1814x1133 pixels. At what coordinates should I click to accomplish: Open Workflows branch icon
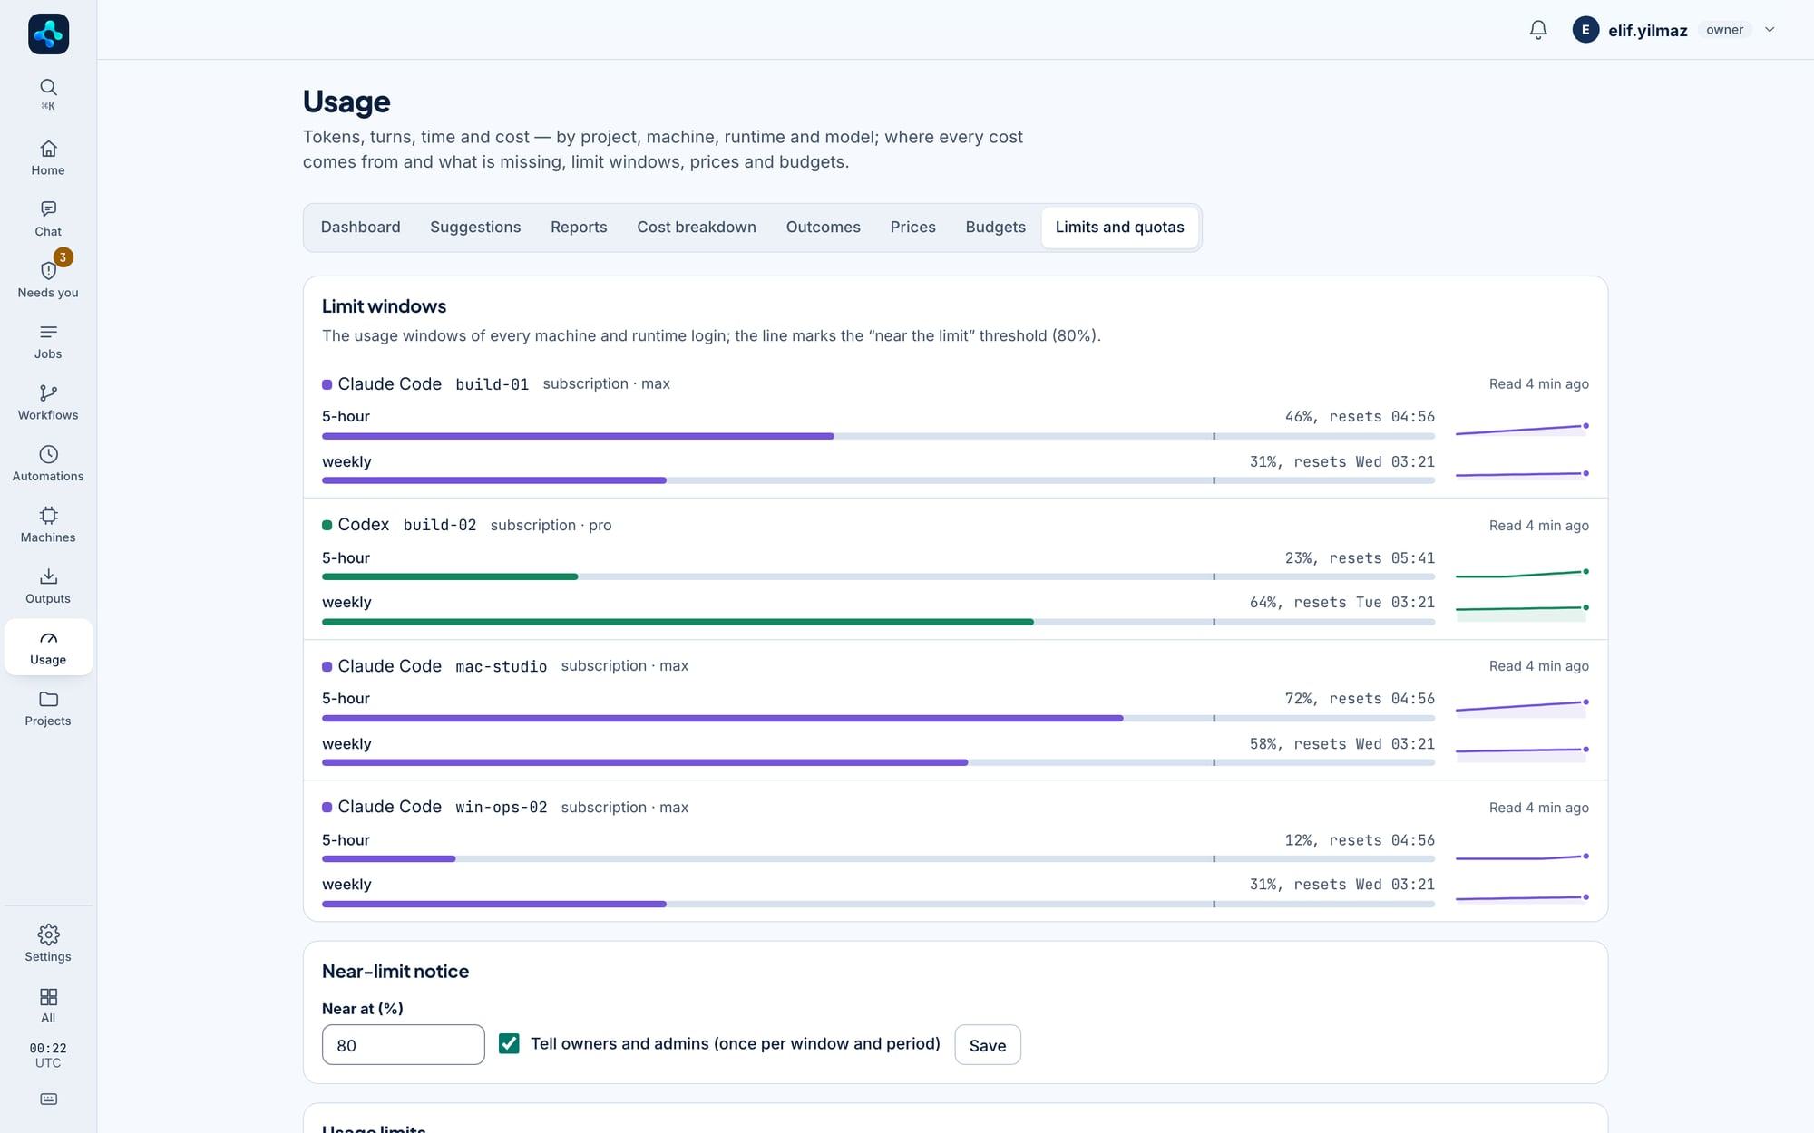(48, 392)
